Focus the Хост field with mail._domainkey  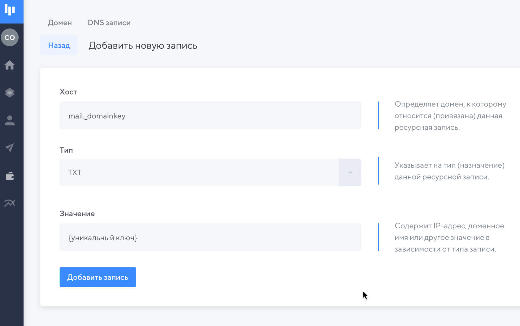point(210,116)
